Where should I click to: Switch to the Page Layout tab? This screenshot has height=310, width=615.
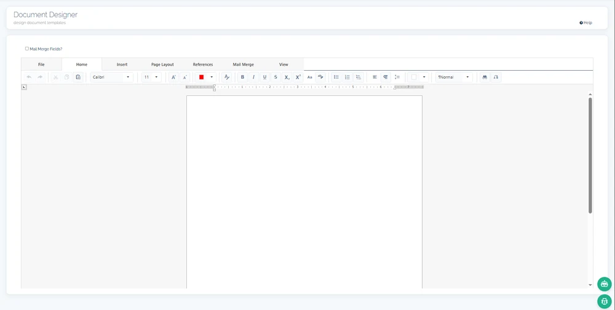coord(162,65)
